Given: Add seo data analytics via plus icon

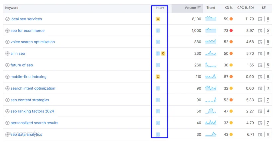Looking at the screenshot, I should [x=7, y=134].
